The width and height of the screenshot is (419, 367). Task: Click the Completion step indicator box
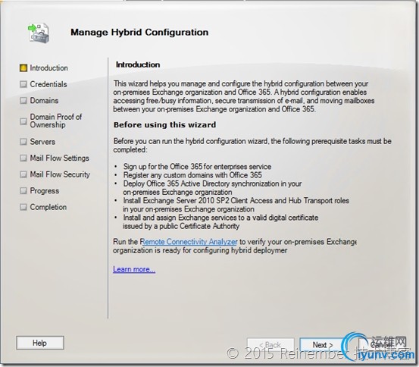click(x=23, y=207)
